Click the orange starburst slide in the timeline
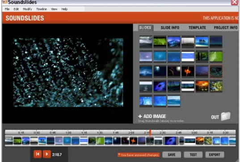This screenshot has width=240, height=162. point(133,141)
